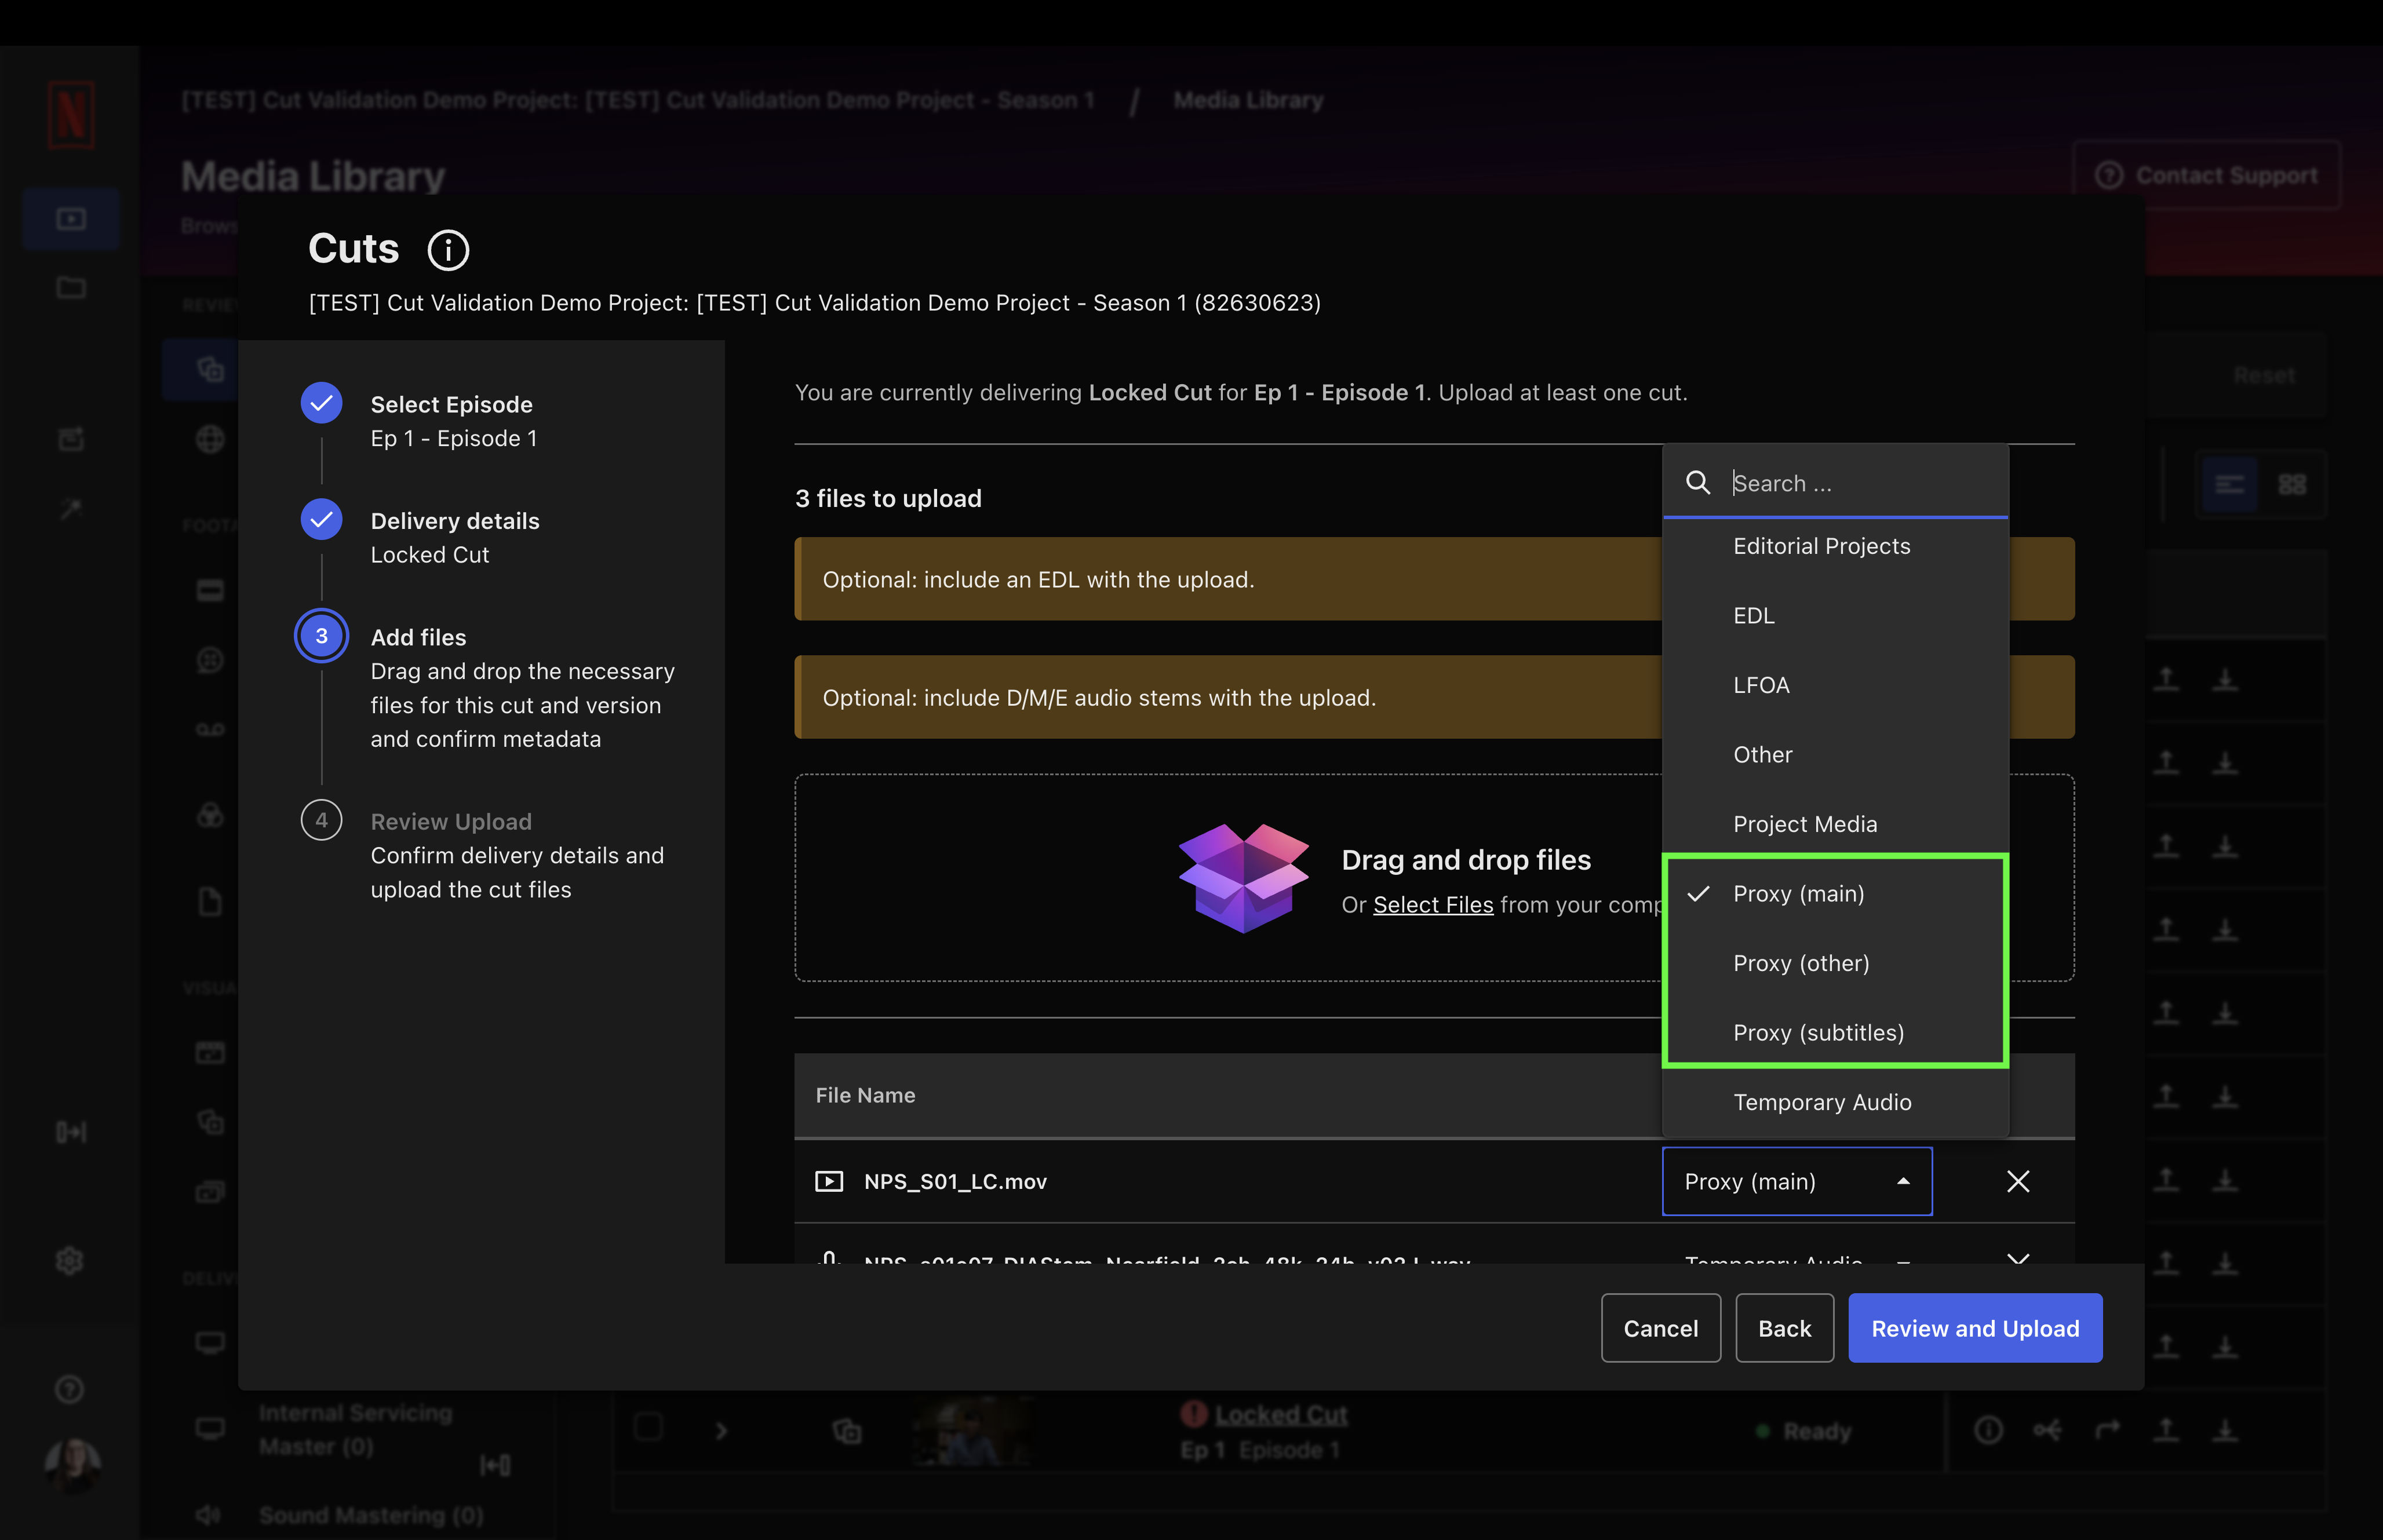Remove NPS_S01_LC.mov with the X icon
Image resolution: width=2383 pixels, height=1540 pixels.
(x=2017, y=1181)
